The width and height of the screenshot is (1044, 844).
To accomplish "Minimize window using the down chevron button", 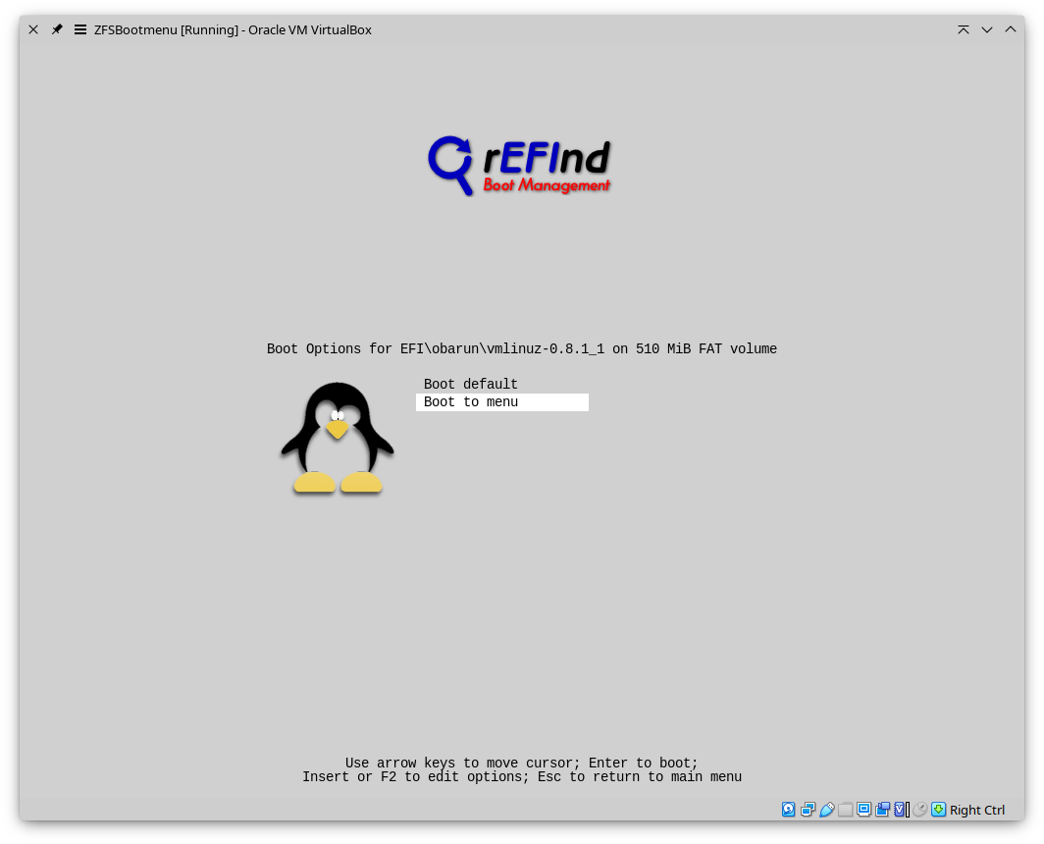I will point(987,29).
